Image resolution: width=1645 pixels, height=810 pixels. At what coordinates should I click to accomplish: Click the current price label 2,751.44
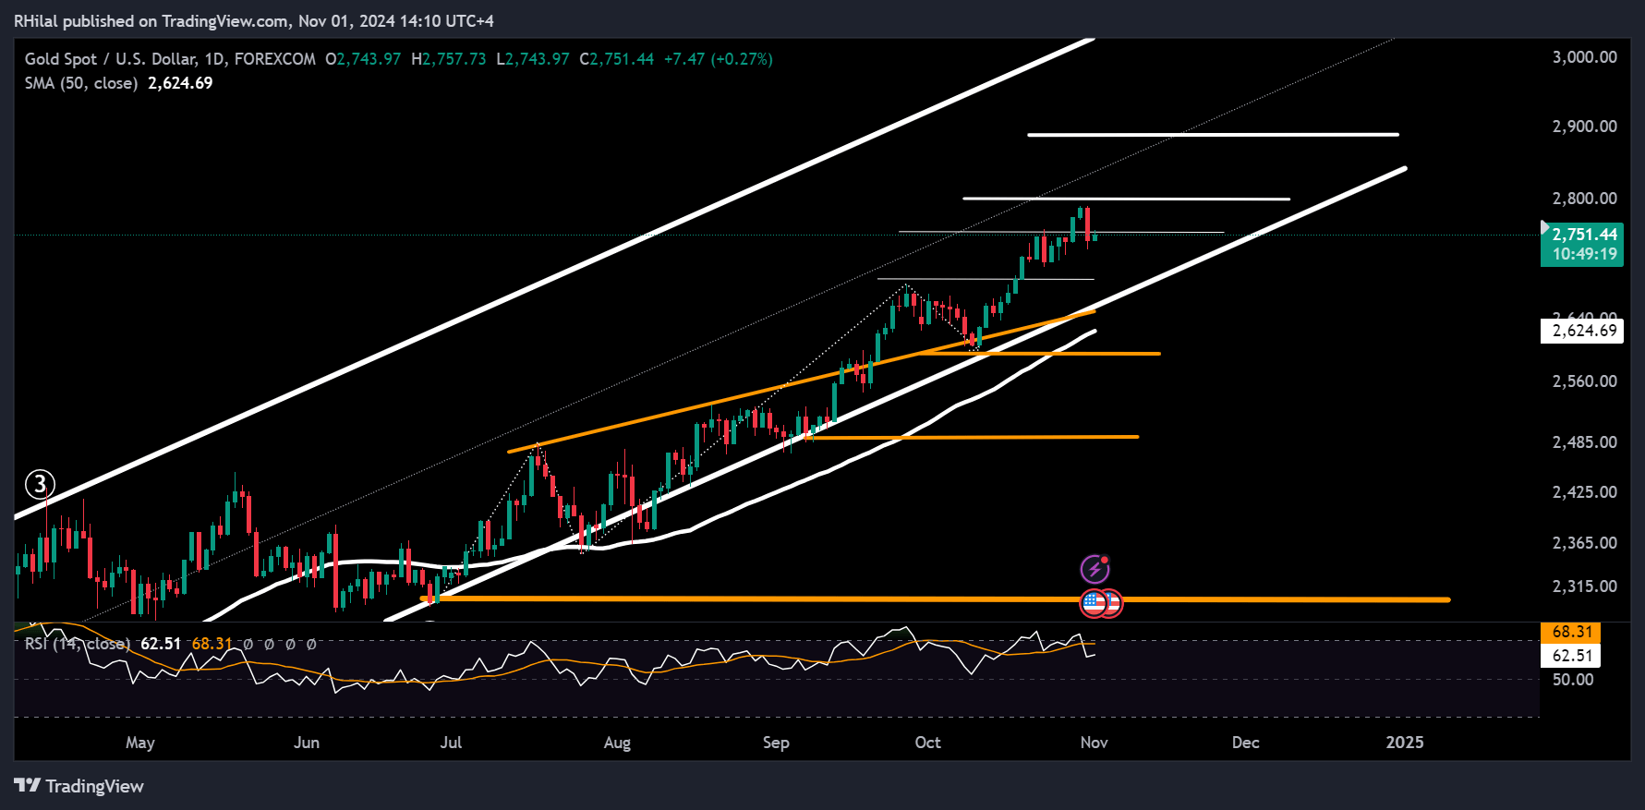[x=1585, y=235]
